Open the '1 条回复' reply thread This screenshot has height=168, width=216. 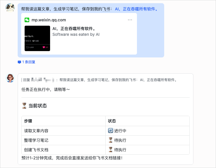pyautogui.click(x=28, y=62)
